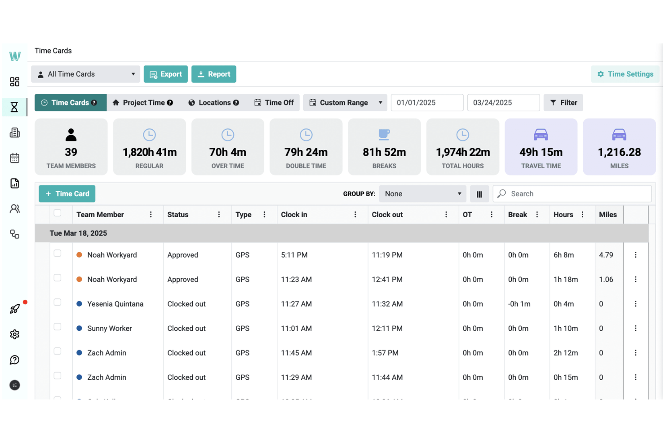The height and width of the screenshot is (443, 665).
Task: Check the box for Noah Workyard 5:11 PM row
Action: click(x=58, y=254)
